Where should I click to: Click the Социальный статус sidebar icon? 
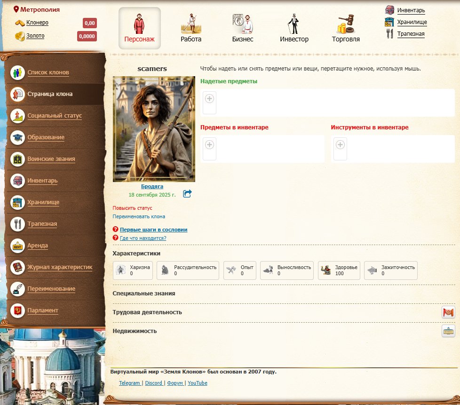(x=17, y=116)
